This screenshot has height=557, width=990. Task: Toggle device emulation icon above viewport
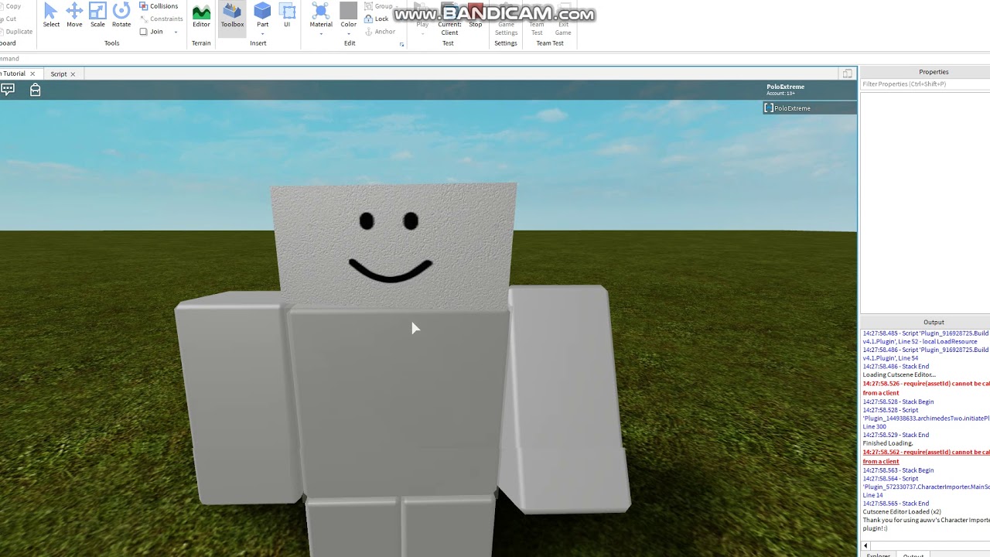click(847, 73)
